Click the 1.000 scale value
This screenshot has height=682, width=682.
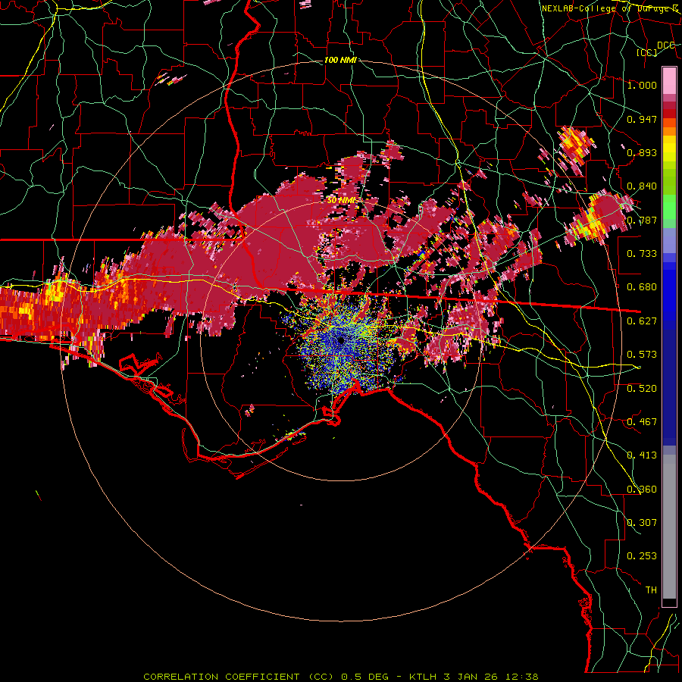point(642,85)
